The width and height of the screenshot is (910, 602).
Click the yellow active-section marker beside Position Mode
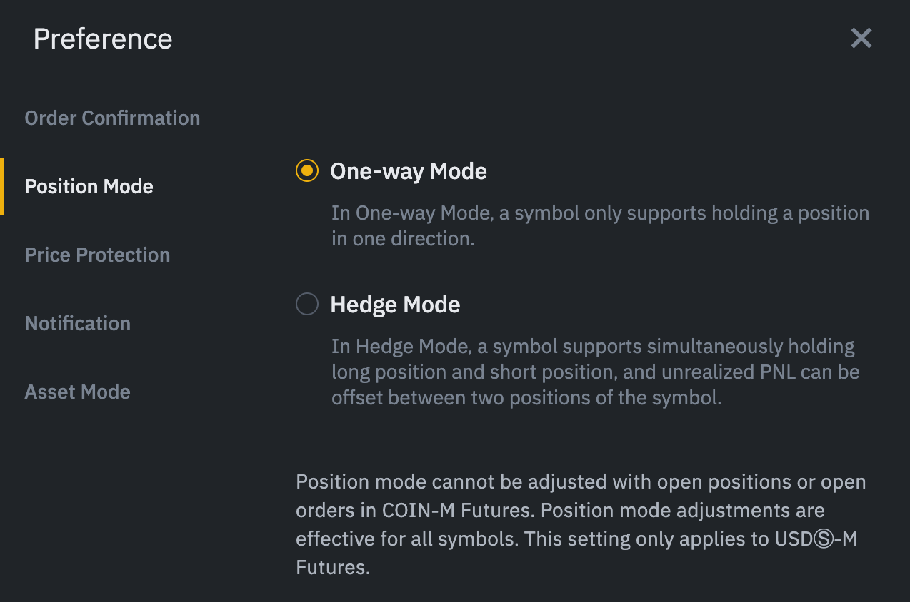click(2, 186)
